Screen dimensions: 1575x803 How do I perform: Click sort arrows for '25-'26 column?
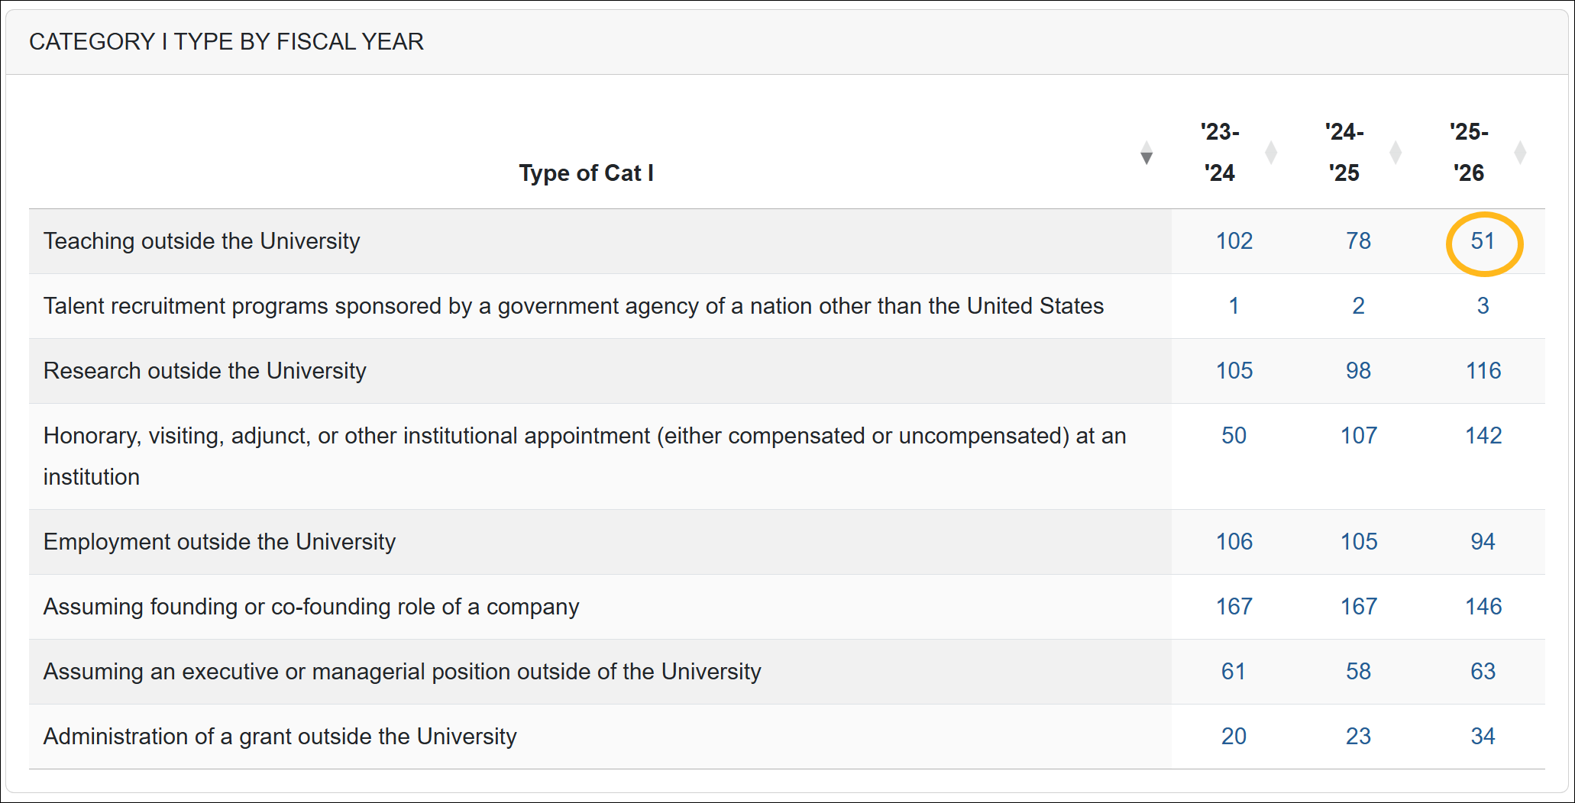1520,153
